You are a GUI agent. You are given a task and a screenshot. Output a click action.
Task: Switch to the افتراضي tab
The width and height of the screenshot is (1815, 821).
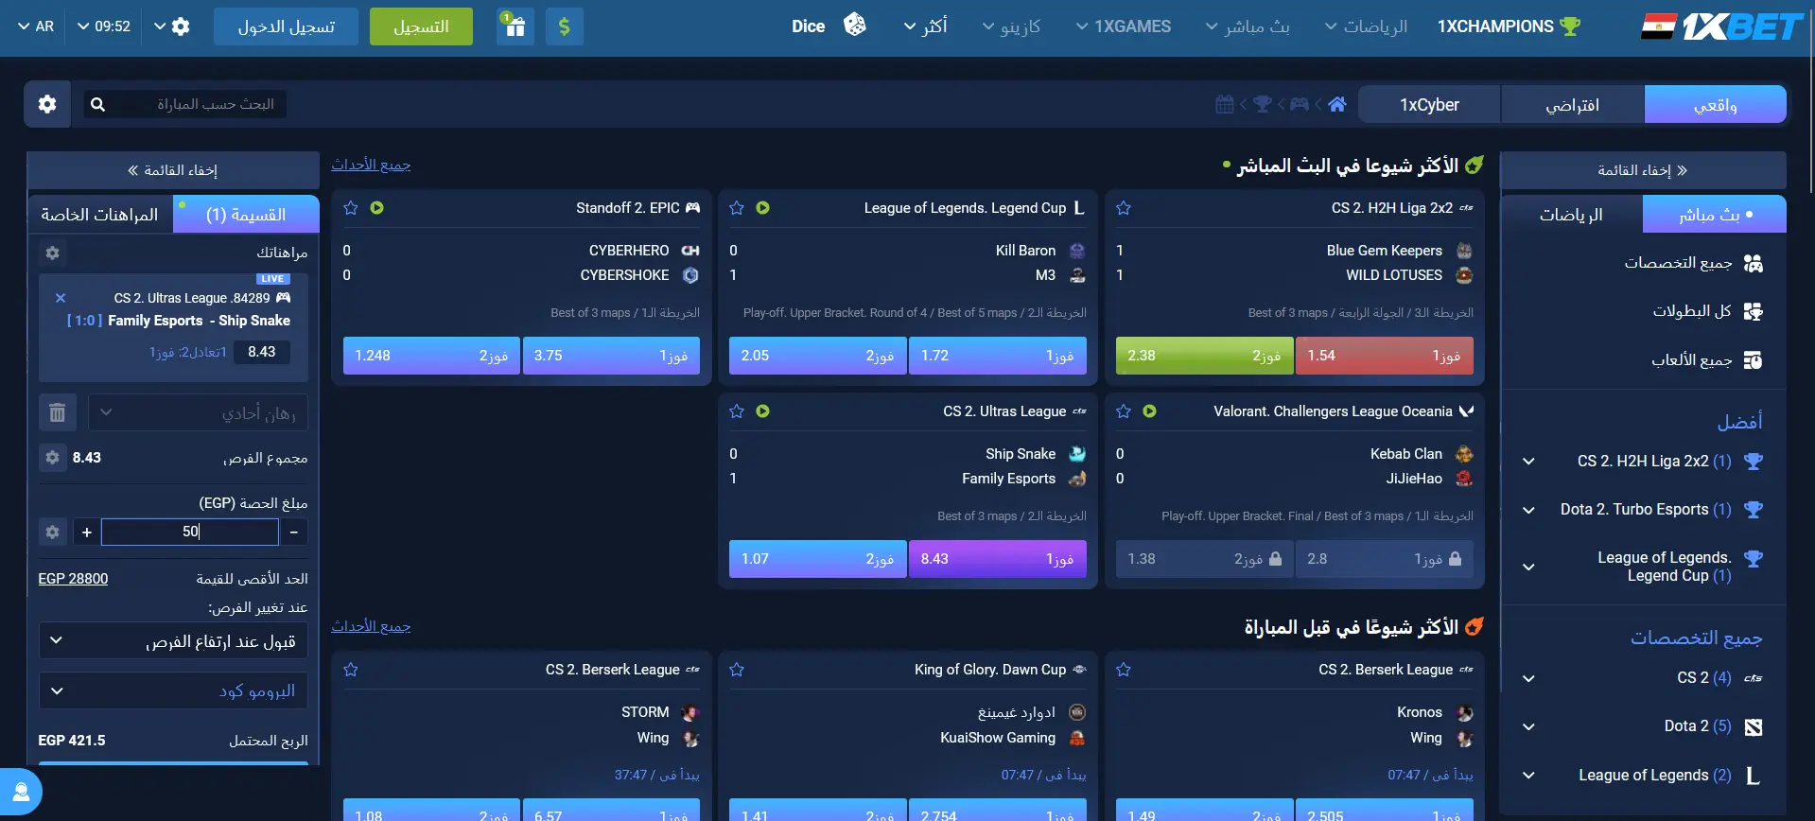(1572, 104)
